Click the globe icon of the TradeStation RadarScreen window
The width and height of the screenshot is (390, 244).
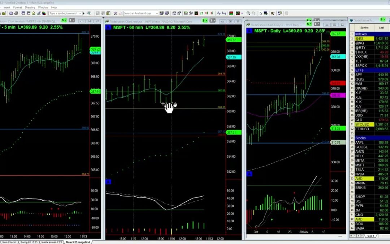(x=351, y=20)
